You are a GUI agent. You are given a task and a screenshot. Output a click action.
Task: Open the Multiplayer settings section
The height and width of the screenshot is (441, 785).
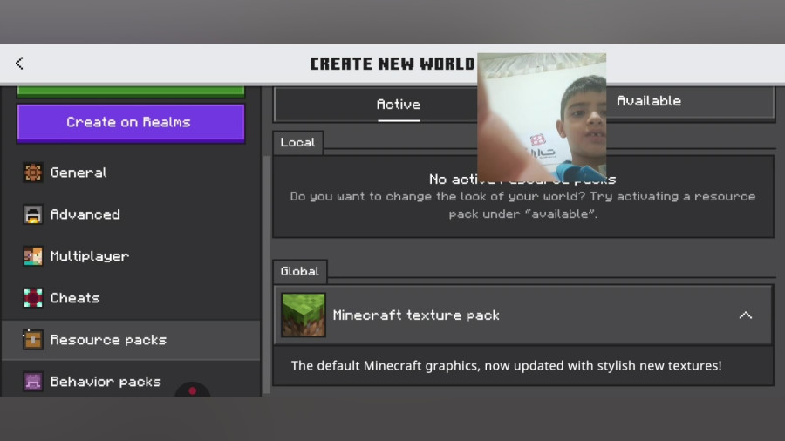tap(131, 256)
